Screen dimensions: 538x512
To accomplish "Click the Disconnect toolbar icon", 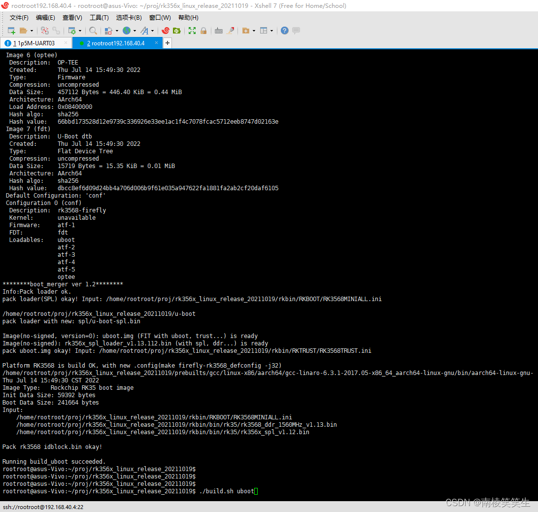I will click(x=45, y=31).
